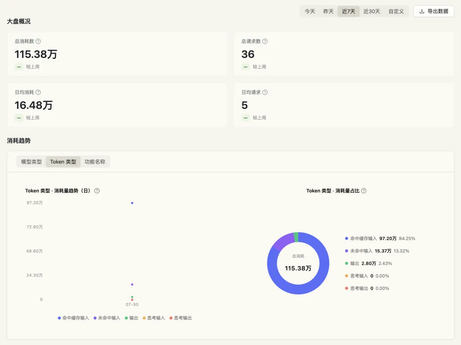
Task: Click the 消耗趋势 section heading
Action: pyautogui.click(x=19, y=140)
